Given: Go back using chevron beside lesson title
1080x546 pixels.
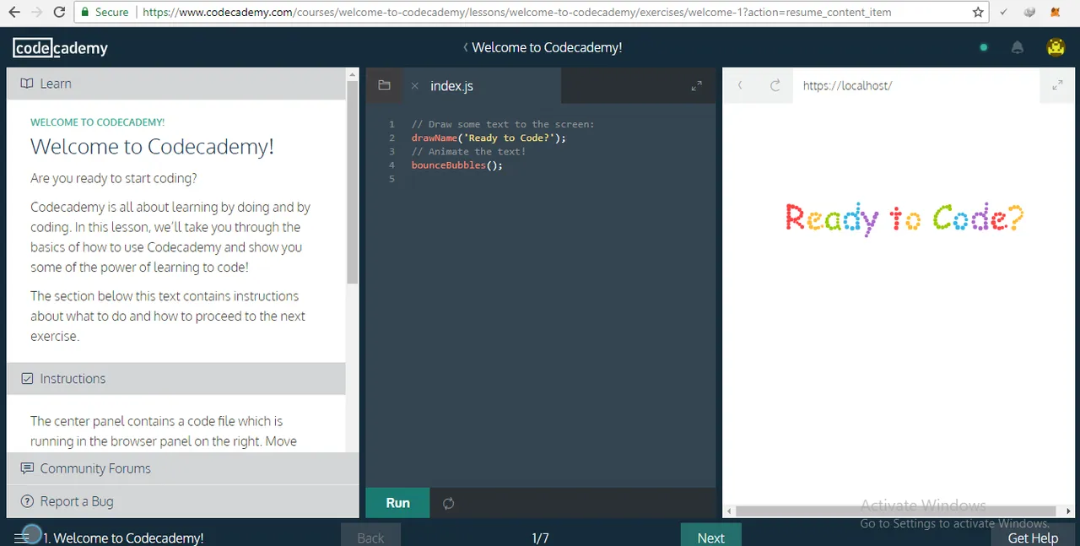Looking at the screenshot, I should point(465,48).
